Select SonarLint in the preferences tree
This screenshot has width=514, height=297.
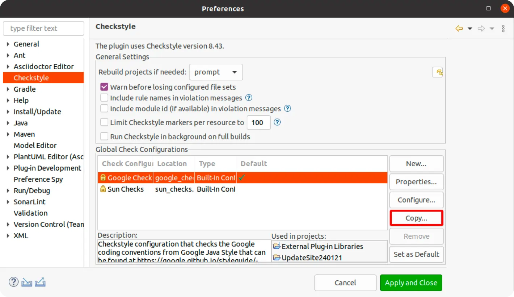[x=30, y=202]
